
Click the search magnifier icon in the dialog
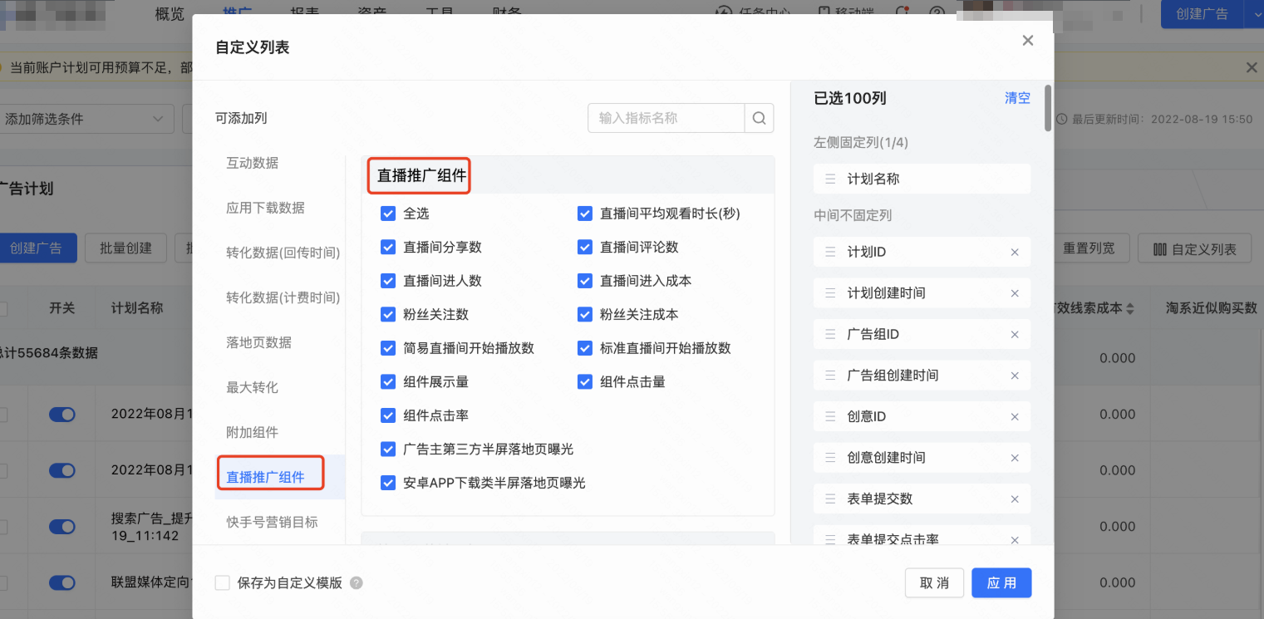tap(758, 118)
